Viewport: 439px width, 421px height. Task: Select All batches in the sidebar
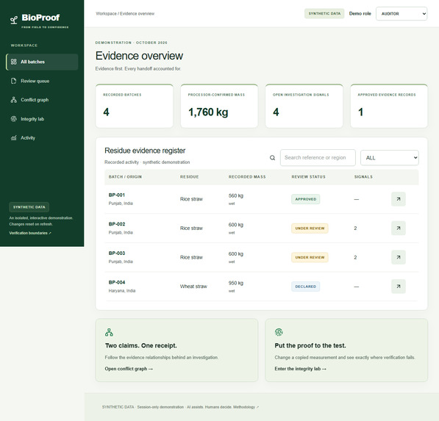tap(42, 62)
